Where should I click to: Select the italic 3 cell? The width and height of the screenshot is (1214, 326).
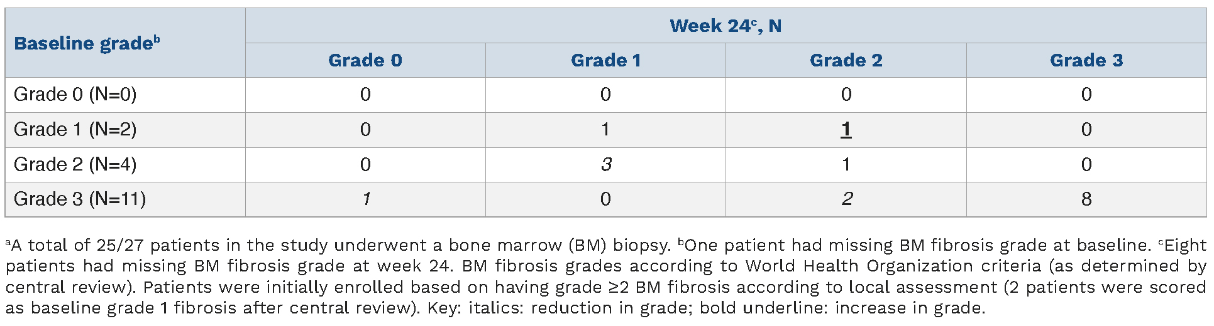coord(605,164)
